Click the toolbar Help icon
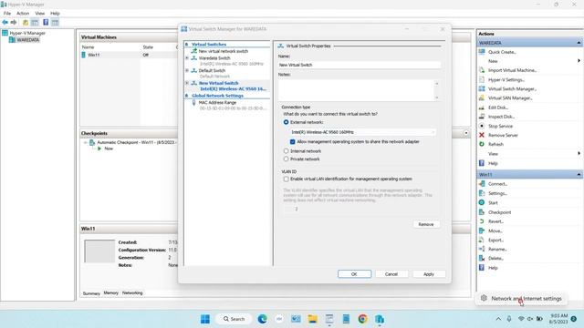Screen dimensions: 584x328 [46, 22]
